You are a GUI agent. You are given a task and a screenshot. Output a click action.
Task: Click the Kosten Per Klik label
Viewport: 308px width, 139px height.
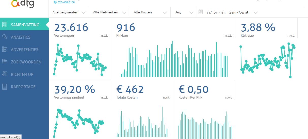click(190, 97)
